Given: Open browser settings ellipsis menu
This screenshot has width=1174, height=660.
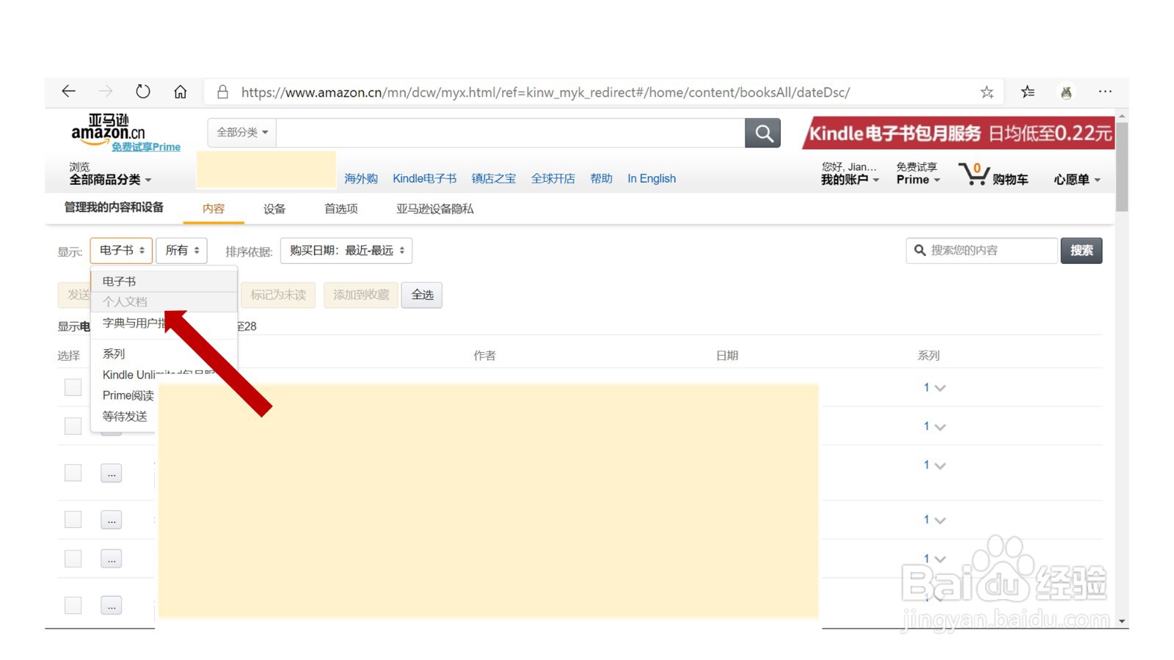Looking at the screenshot, I should (x=1105, y=91).
